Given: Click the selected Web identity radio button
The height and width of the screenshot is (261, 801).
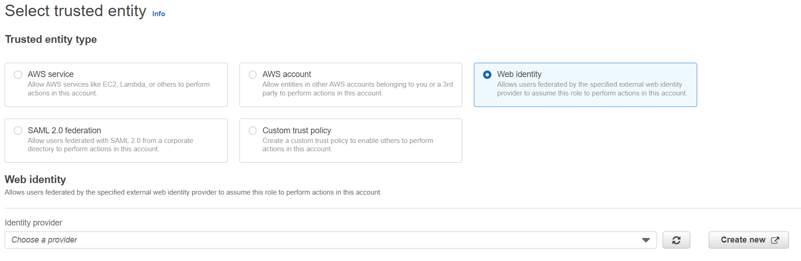Looking at the screenshot, I should (x=487, y=75).
